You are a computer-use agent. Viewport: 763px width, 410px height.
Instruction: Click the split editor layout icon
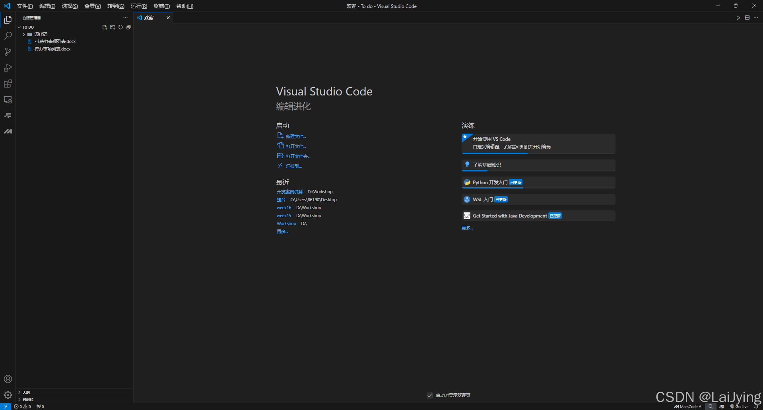[x=747, y=18]
